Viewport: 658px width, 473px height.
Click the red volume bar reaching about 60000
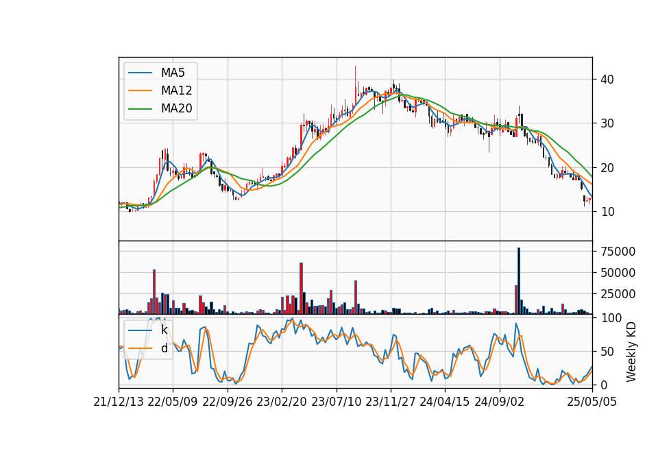point(302,289)
